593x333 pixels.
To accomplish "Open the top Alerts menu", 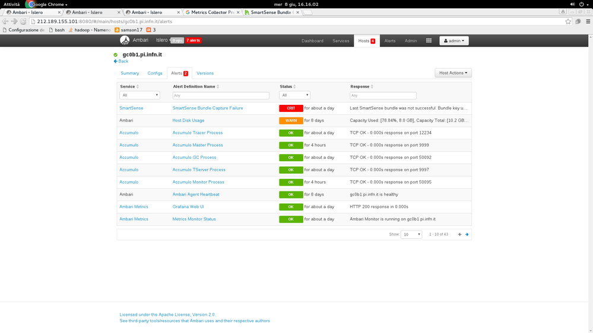I will point(390,41).
